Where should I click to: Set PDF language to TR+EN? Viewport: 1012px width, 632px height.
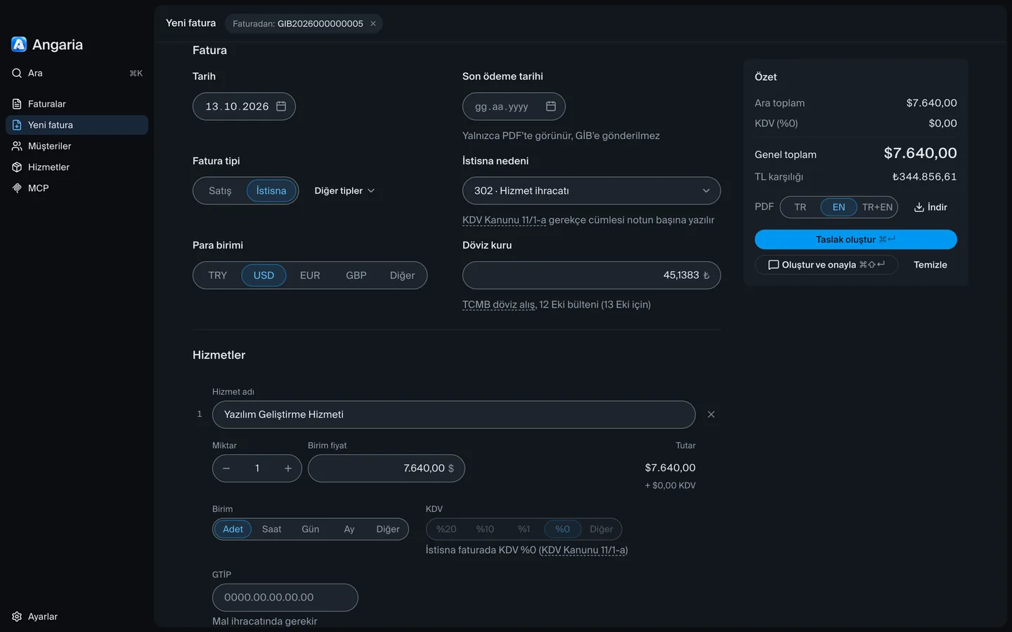point(877,207)
